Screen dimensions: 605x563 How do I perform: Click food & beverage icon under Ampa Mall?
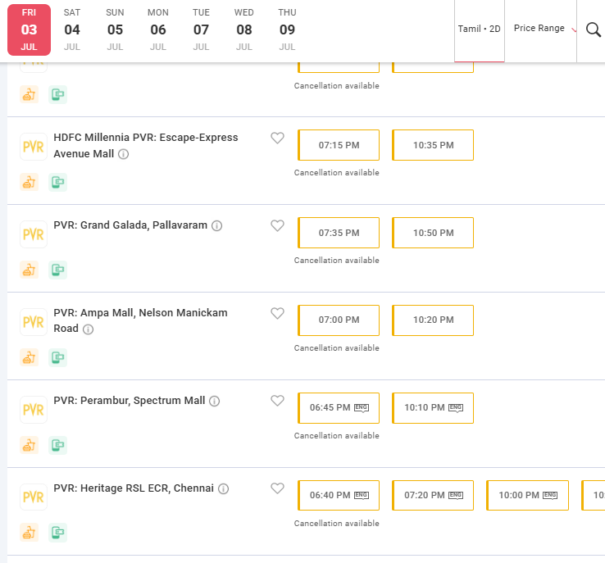pos(30,357)
